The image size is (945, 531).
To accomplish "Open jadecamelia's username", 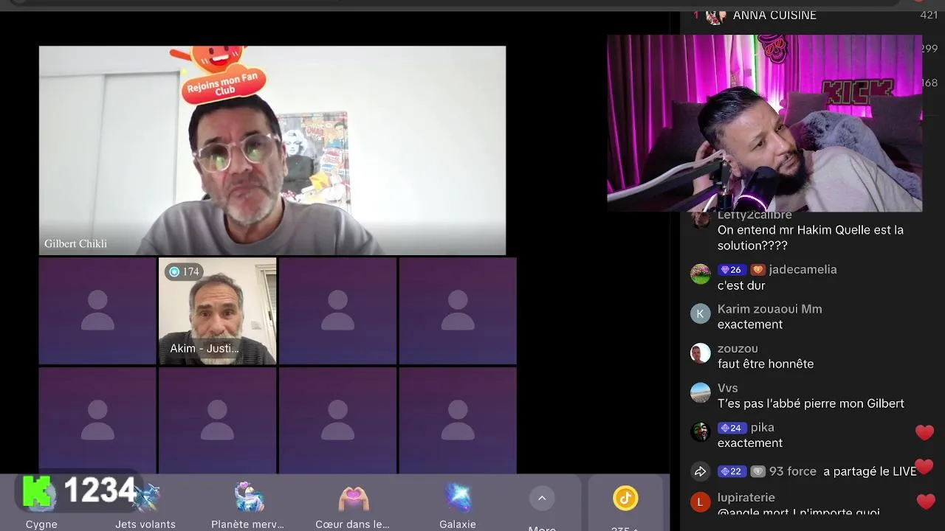I will point(803,269).
